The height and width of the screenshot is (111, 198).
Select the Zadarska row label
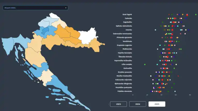(x=128, y=18)
